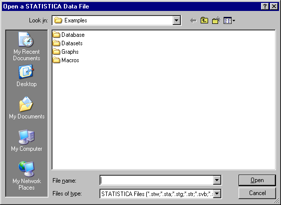Open the View menu button
Image resolution: width=281 pixels, height=205 pixels.
tap(229, 20)
